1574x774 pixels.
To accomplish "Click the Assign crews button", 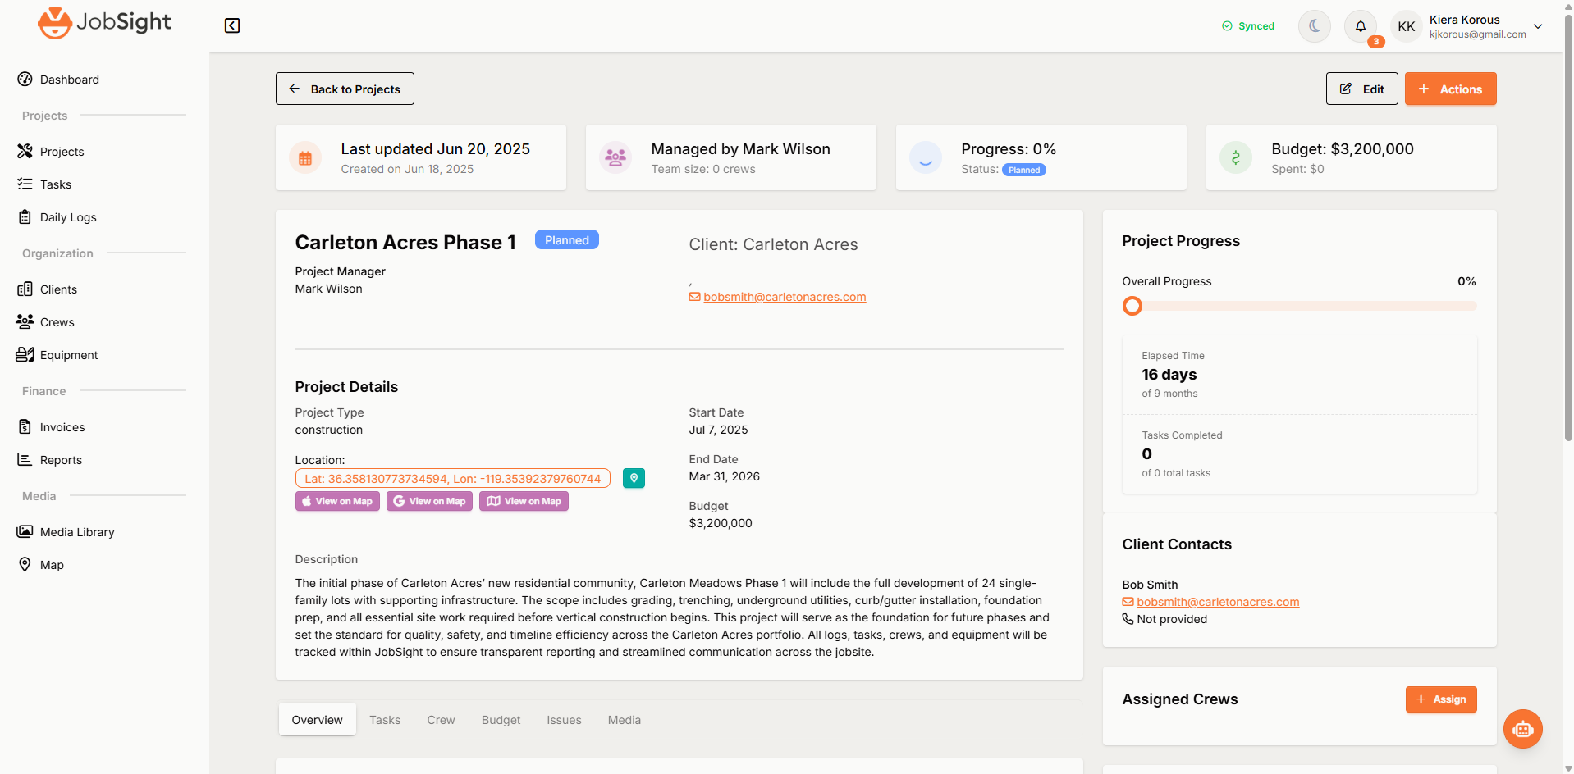I will point(1441,699).
